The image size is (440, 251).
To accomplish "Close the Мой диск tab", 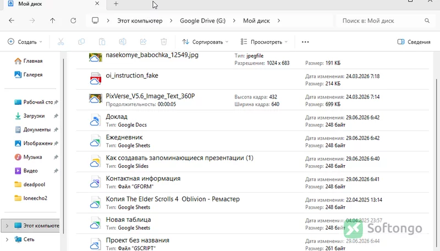I will (x=97, y=3).
